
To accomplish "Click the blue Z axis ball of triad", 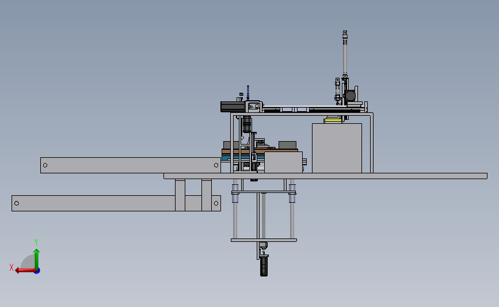I will 37,271.
